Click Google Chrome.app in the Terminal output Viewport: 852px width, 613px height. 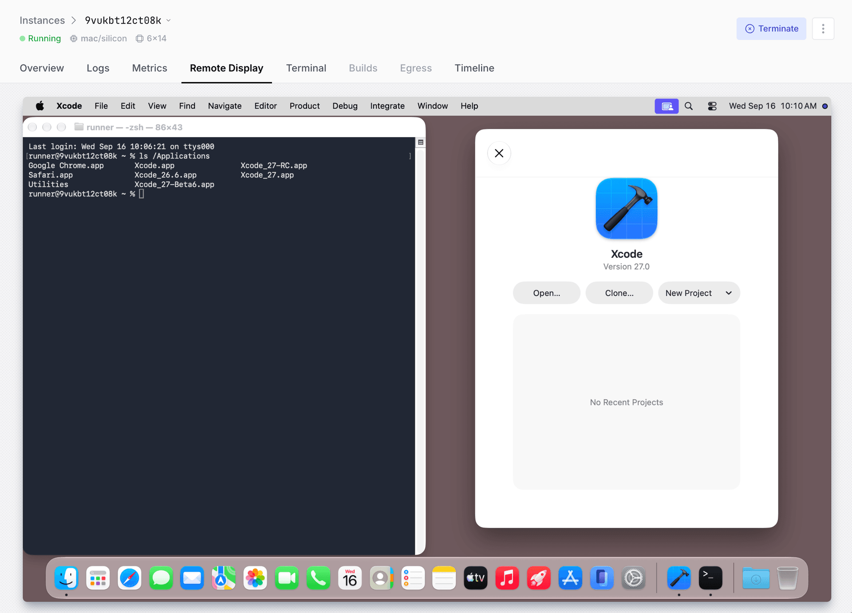[x=66, y=165]
